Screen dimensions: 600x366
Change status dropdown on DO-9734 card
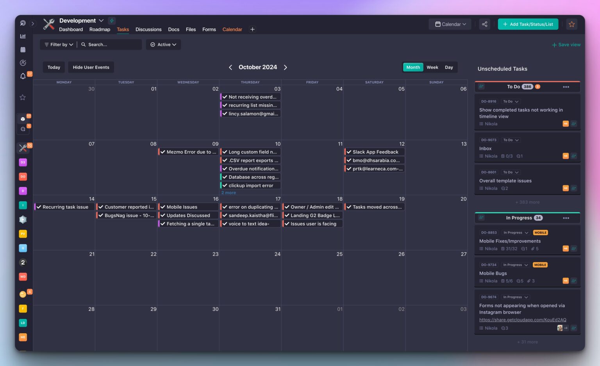click(516, 265)
